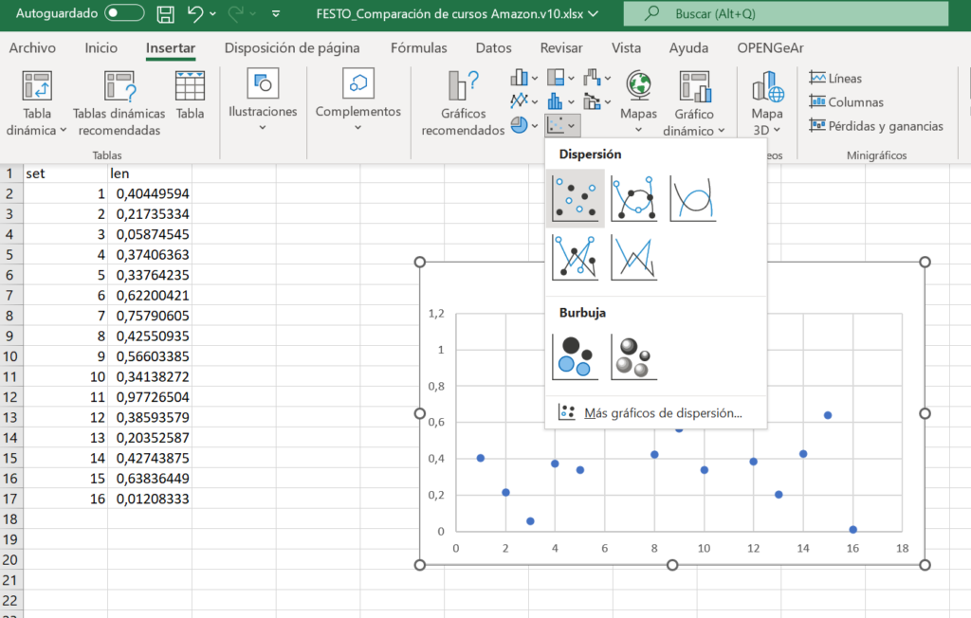This screenshot has width=971, height=618.
Task: Select the 3D bubble chart option
Action: [x=634, y=356]
